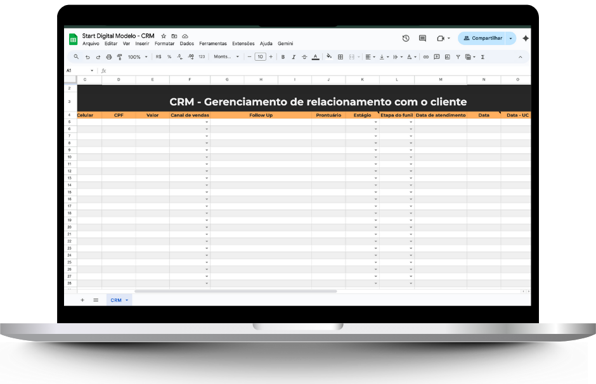The width and height of the screenshot is (596, 384).
Task: Expand the arrow next to Compartilhar
Action: pyautogui.click(x=510, y=38)
